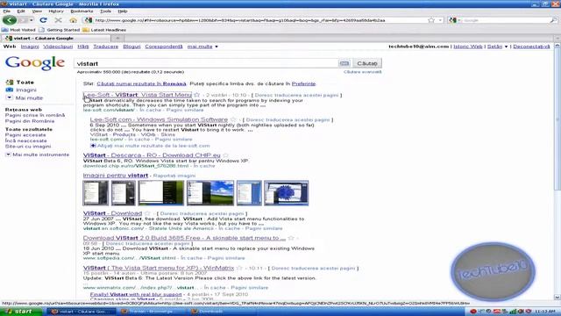Viewport: 561px width, 316px height.
Task: Open first vistart image thumbnail
Action: [x=96, y=193]
